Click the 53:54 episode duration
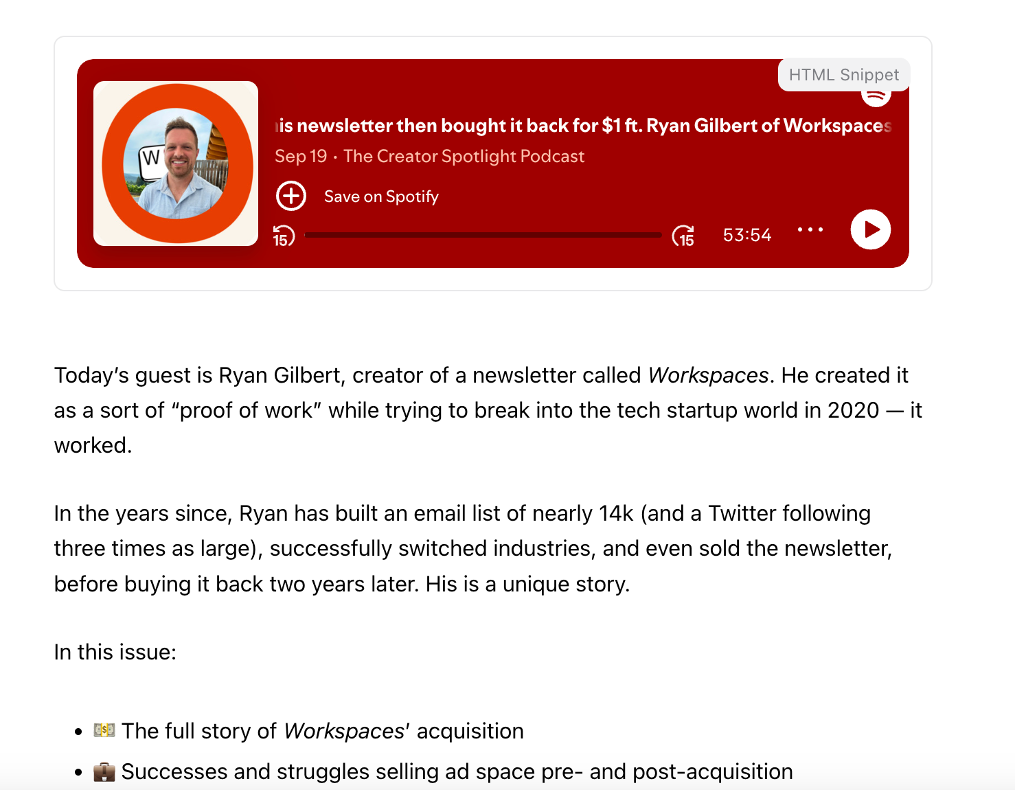Screen dimensions: 1015x790 (747, 235)
